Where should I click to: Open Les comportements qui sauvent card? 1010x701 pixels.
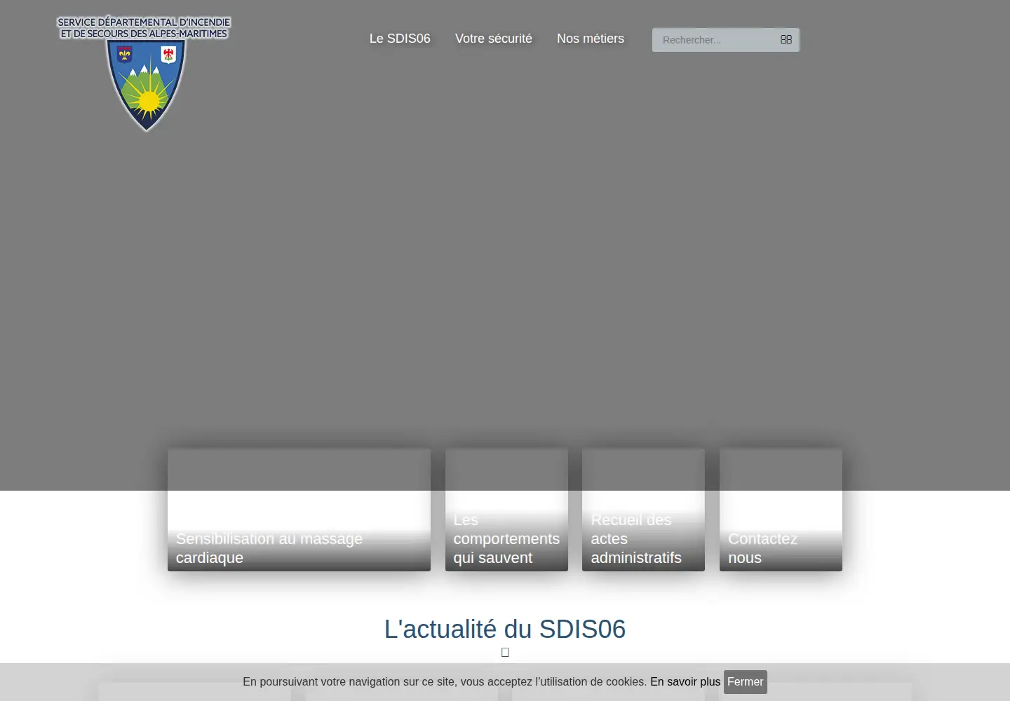[506, 510]
